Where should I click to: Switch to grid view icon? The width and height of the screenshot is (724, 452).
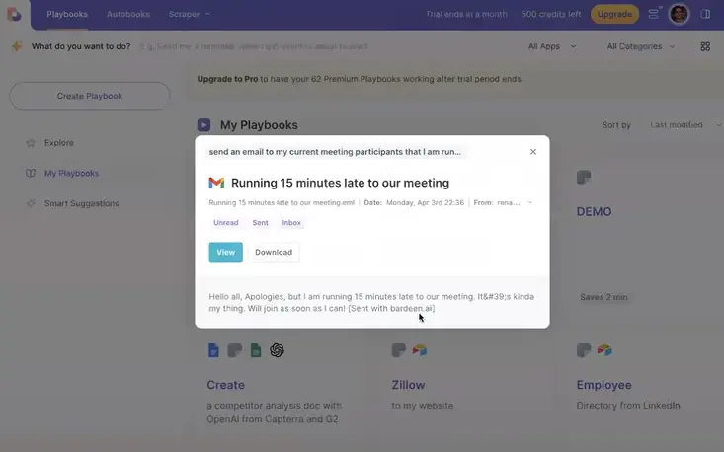click(x=705, y=46)
